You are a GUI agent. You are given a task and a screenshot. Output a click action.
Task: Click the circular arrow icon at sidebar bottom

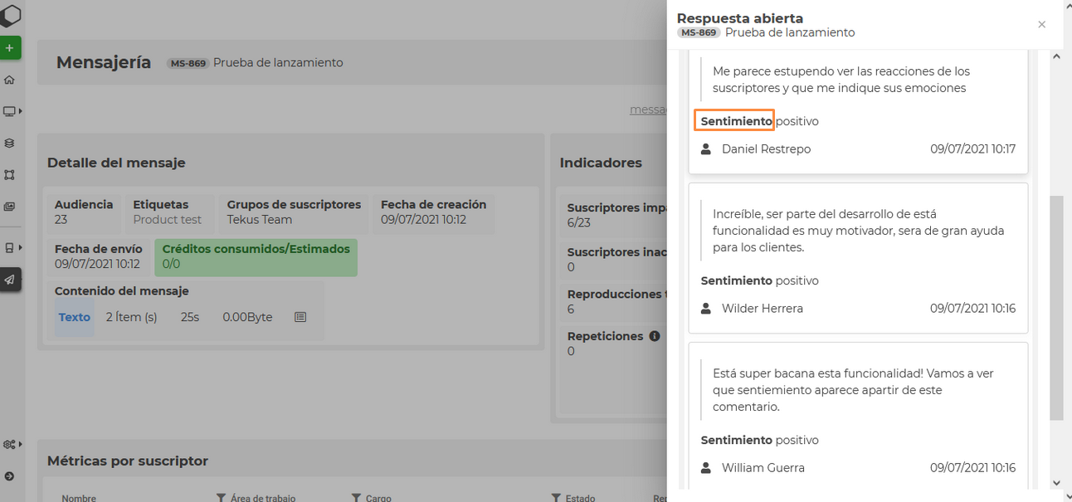click(10, 476)
